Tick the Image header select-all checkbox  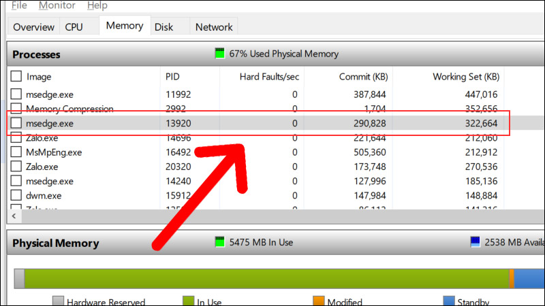16,77
